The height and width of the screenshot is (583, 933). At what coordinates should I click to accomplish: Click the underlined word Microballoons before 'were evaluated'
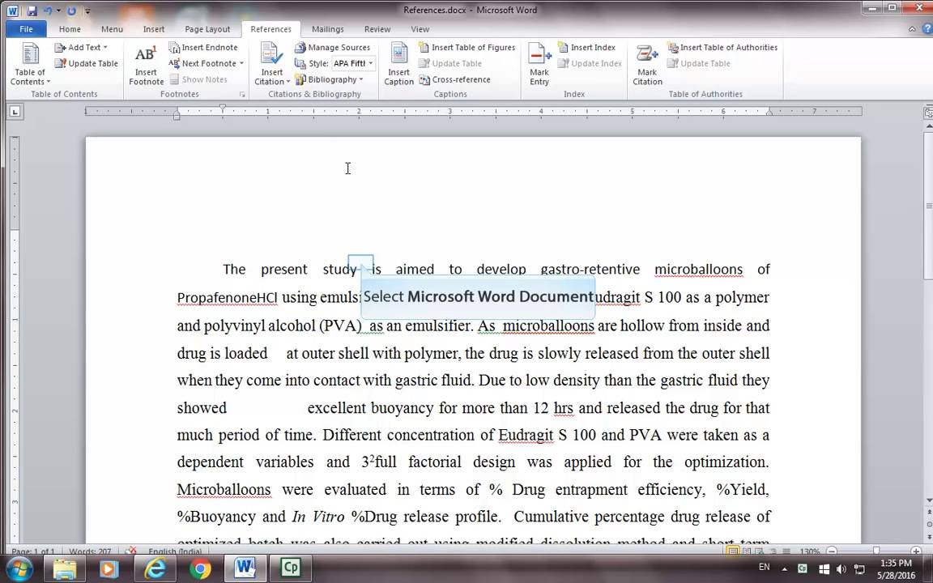point(224,490)
